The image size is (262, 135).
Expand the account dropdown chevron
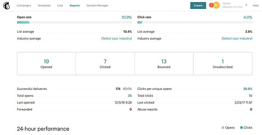point(246,5)
